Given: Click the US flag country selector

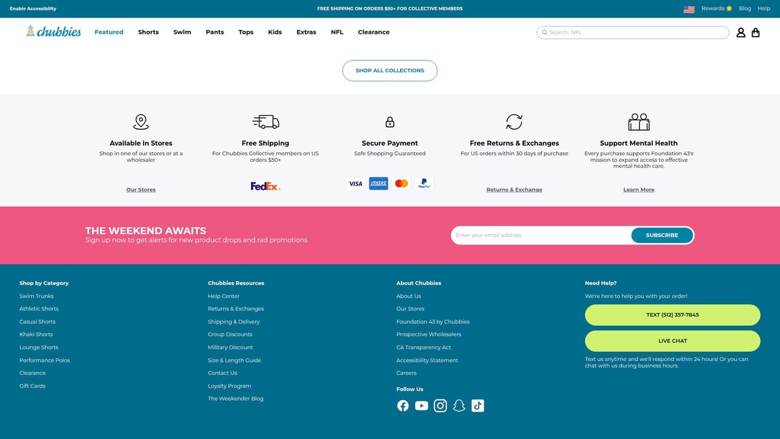Looking at the screenshot, I should click(x=689, y=9).
